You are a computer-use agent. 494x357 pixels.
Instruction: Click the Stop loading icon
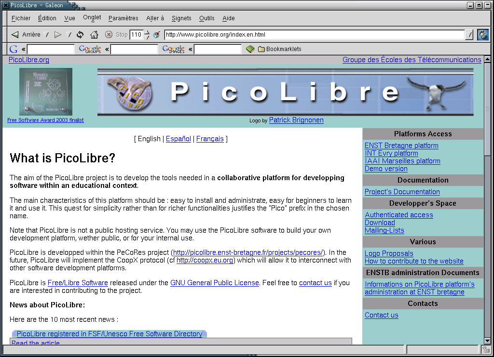point(109,35)
